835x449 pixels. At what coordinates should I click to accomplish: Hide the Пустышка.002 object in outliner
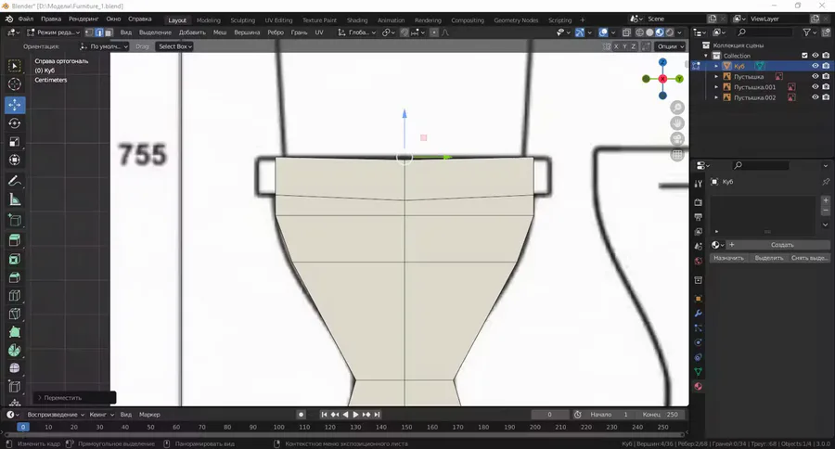pyautogui.click(x=815, y=97)
